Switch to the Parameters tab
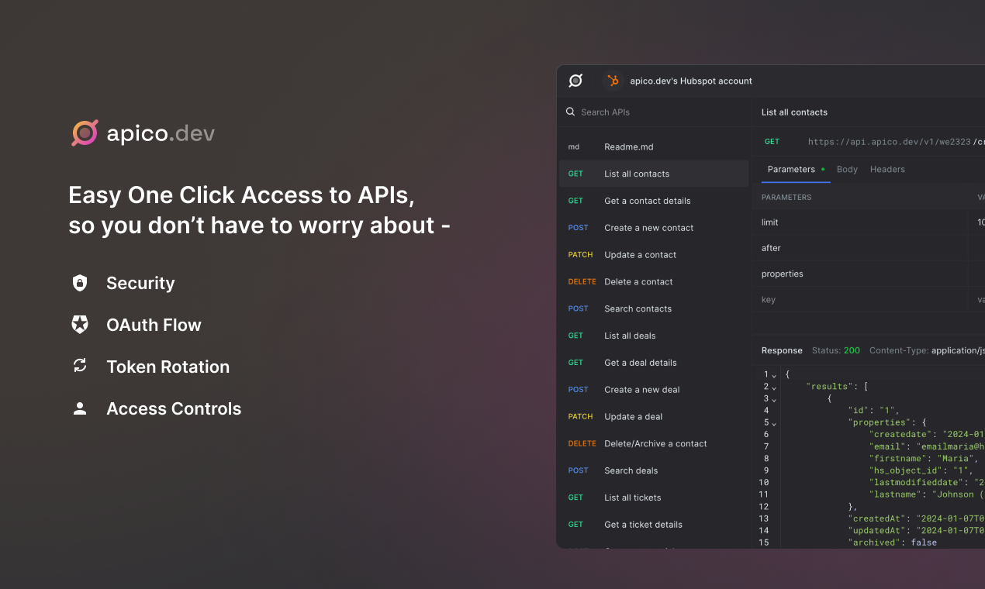 click(796, 169)
